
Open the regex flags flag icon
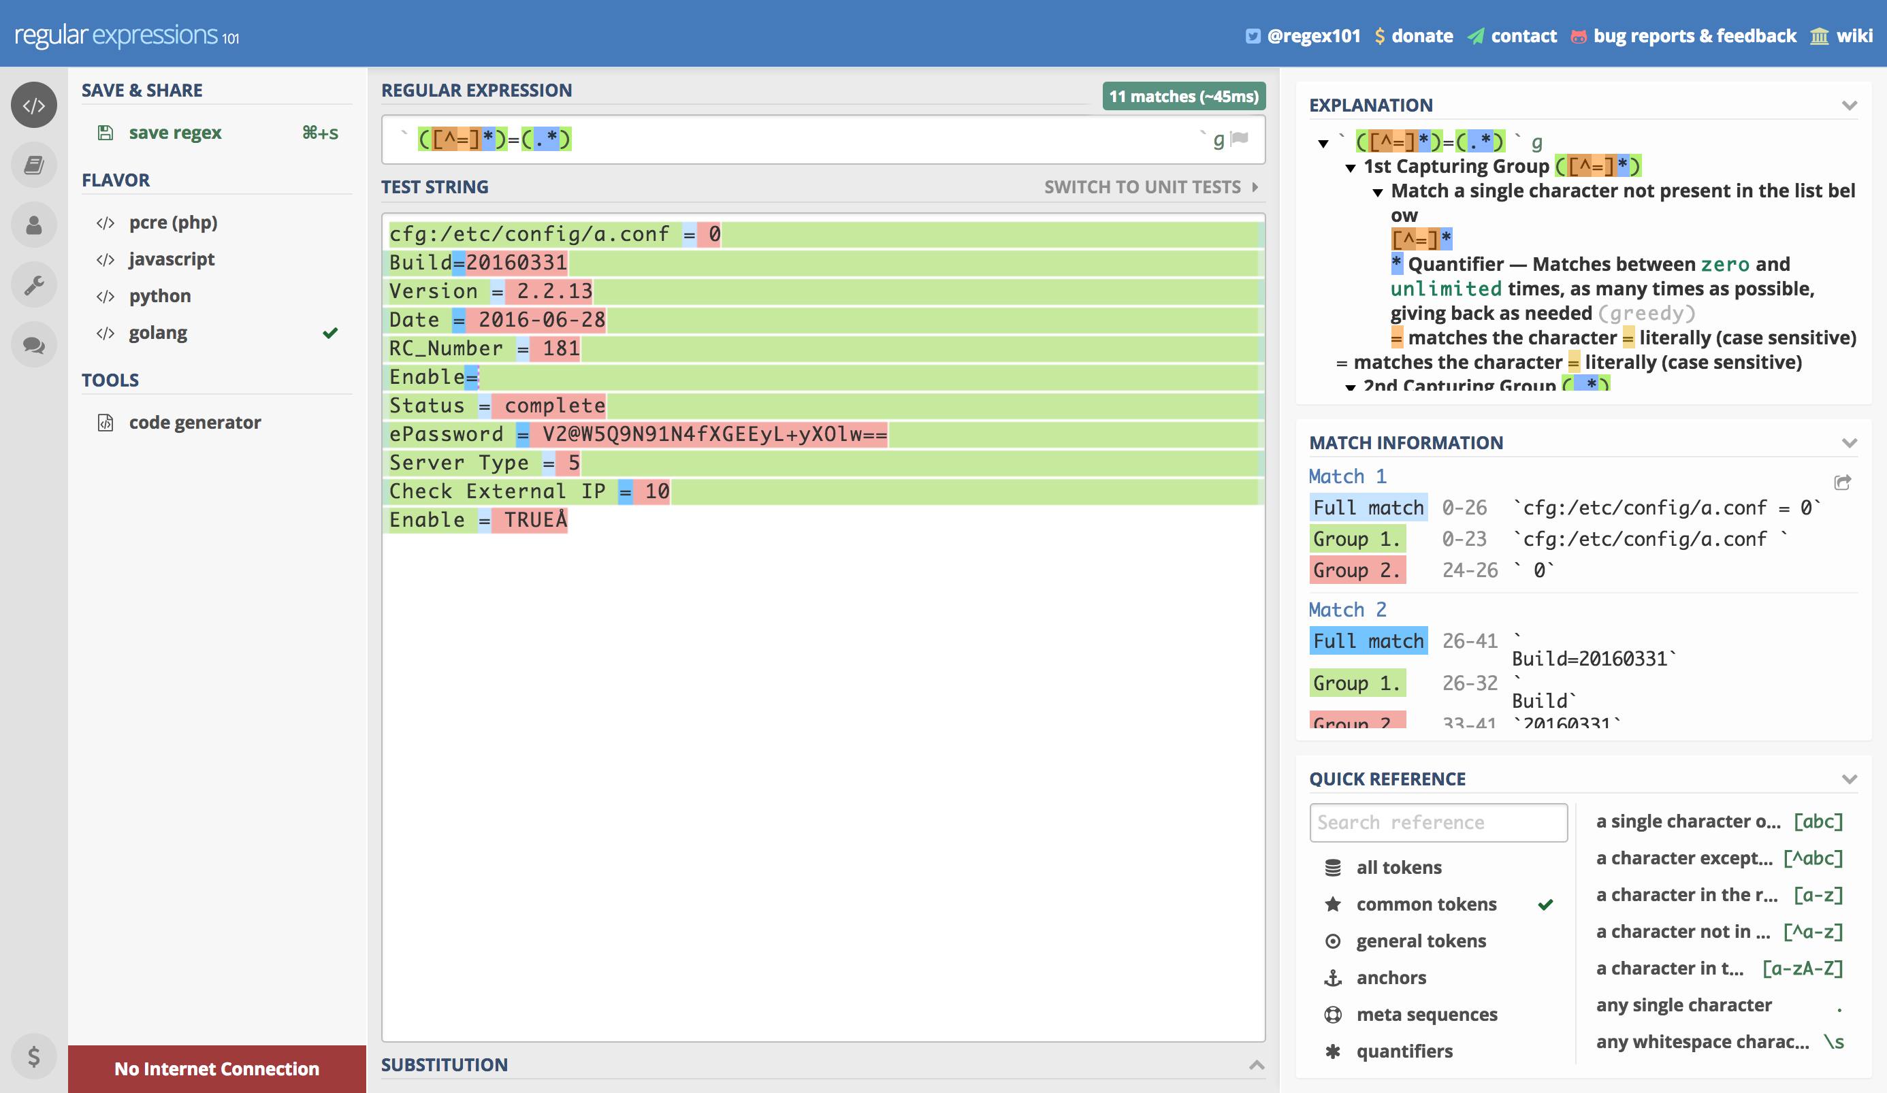click(x=1239, y=140)
